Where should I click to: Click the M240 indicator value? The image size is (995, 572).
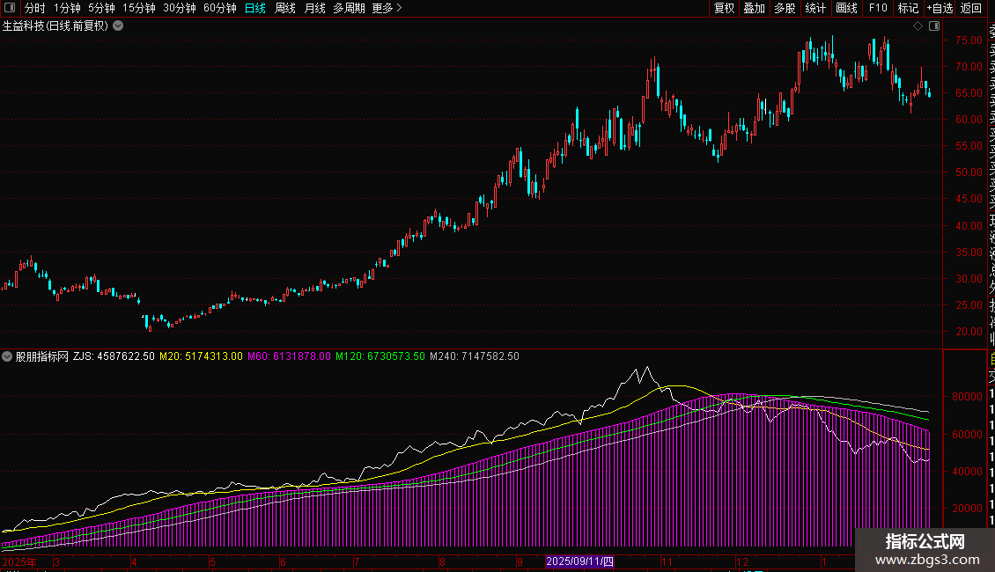pyautogui.click(x=474, y=356)
